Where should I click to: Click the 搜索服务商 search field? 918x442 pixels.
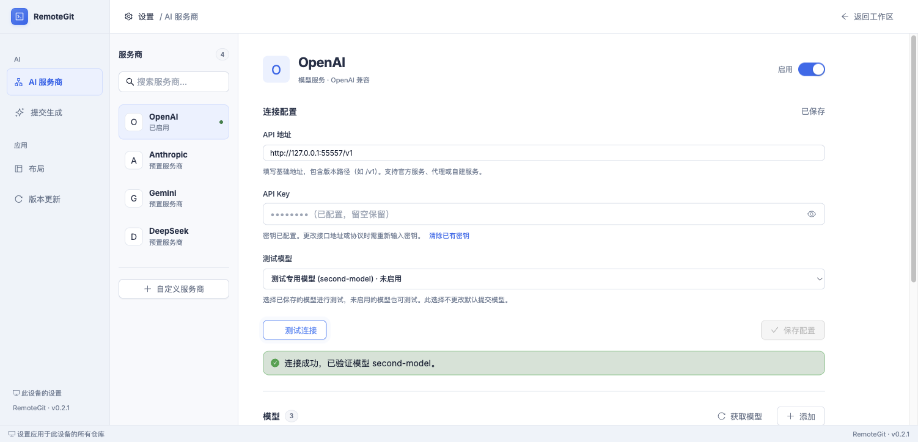click(174, 82)
